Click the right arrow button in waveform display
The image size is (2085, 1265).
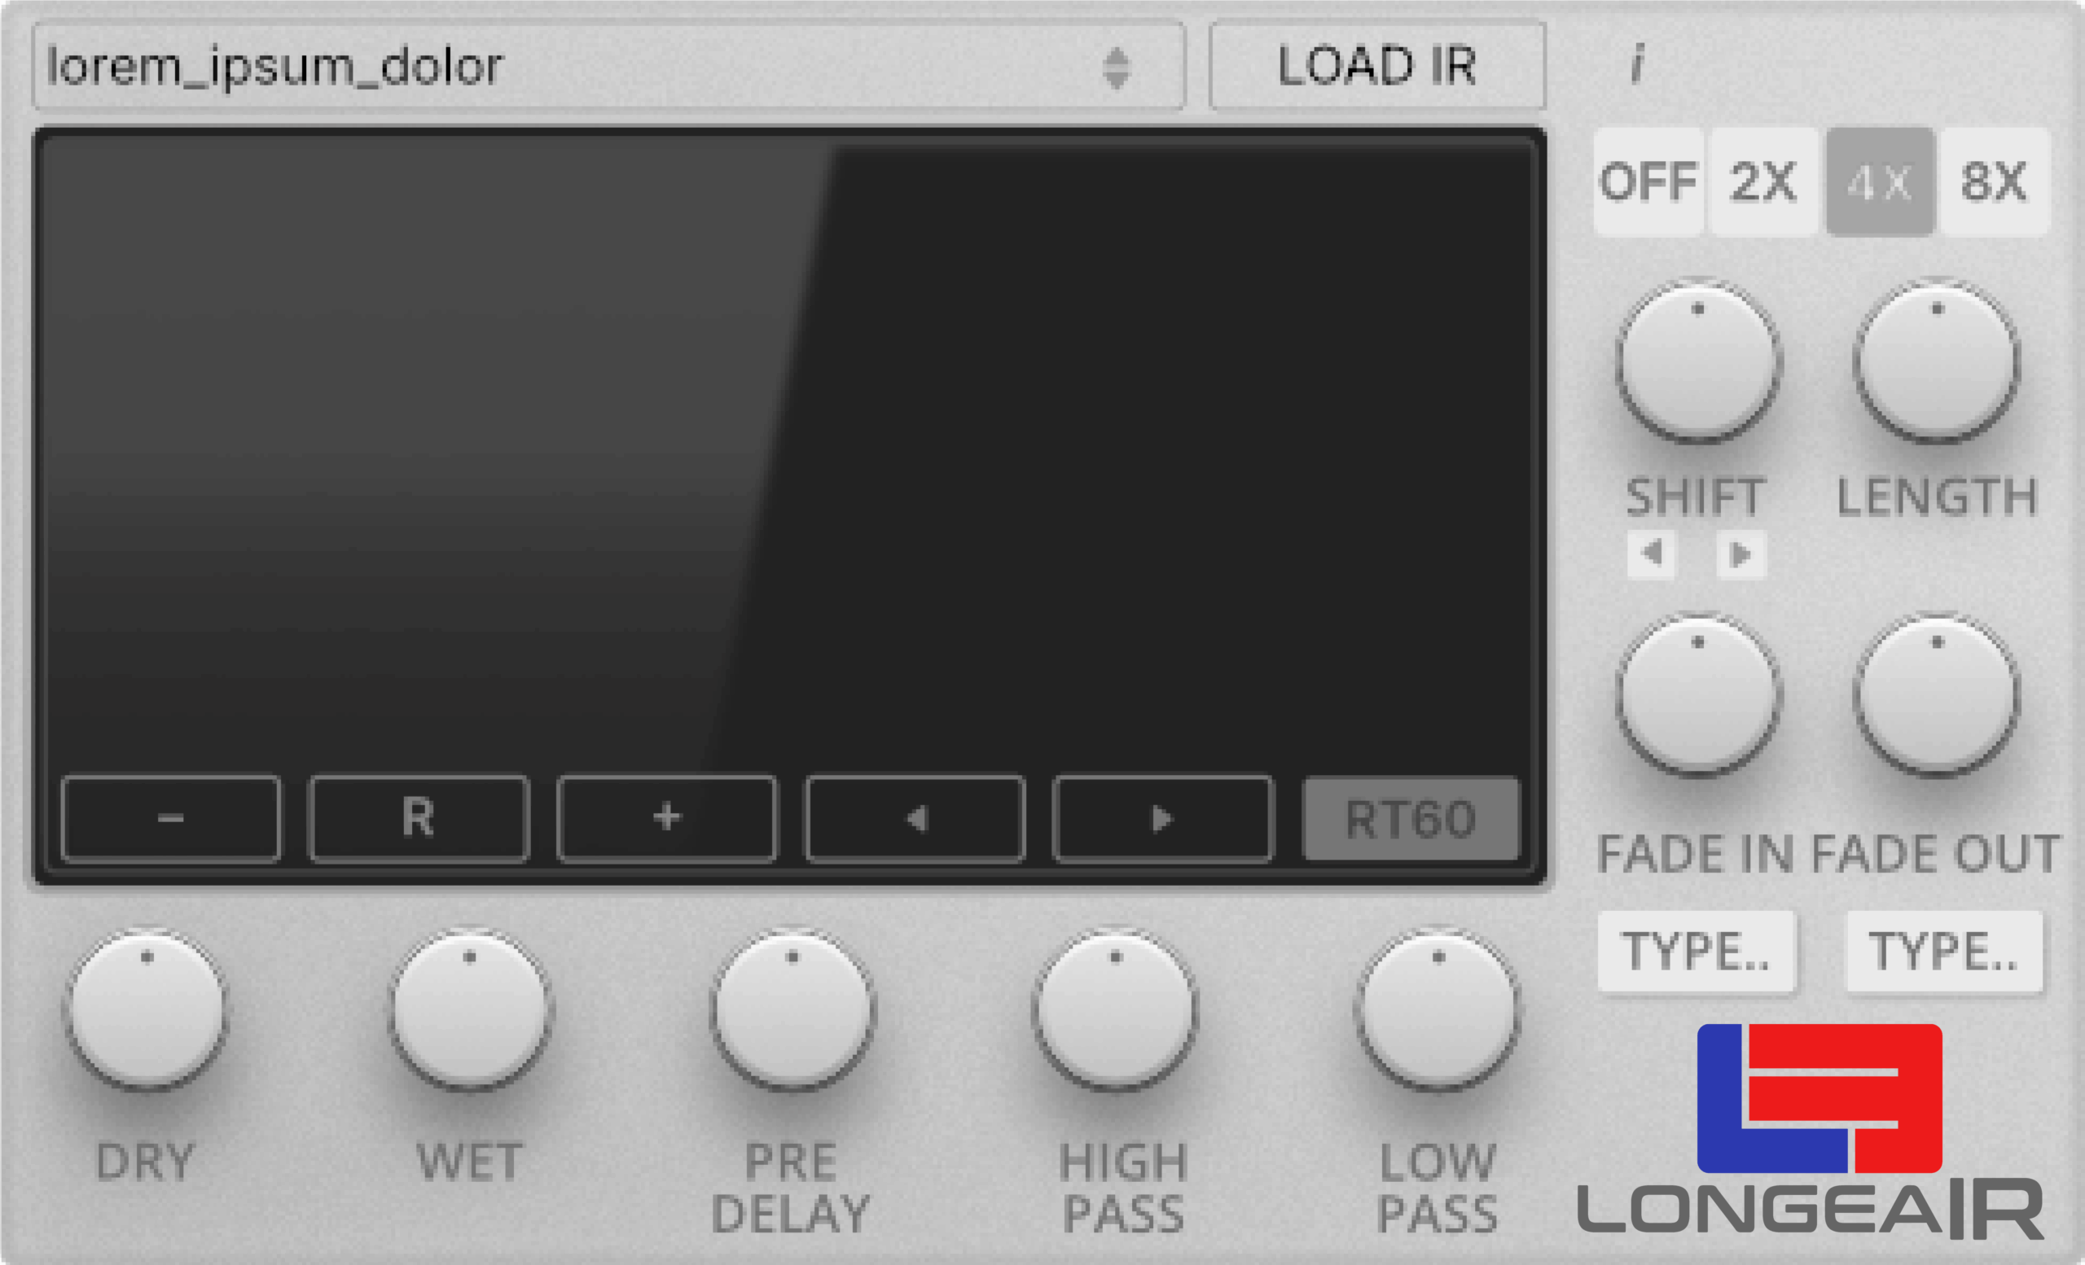pyautogui.click(x=1163, y=819)
